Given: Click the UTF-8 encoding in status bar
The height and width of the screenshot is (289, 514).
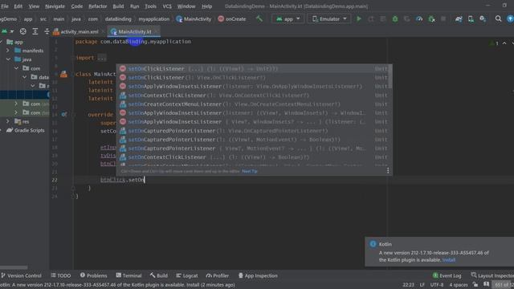Looking at the screenshot, I should (437, 285).
